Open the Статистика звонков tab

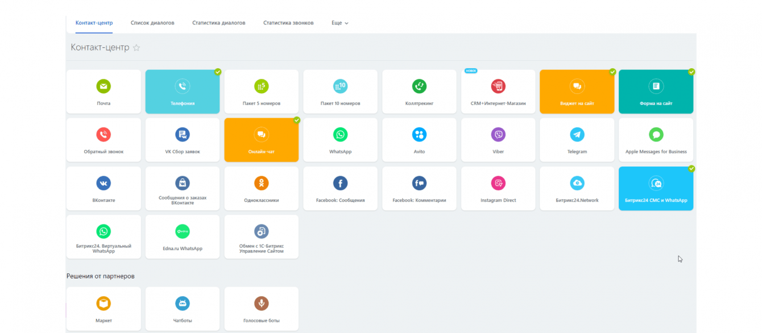(x=288, y=23)
